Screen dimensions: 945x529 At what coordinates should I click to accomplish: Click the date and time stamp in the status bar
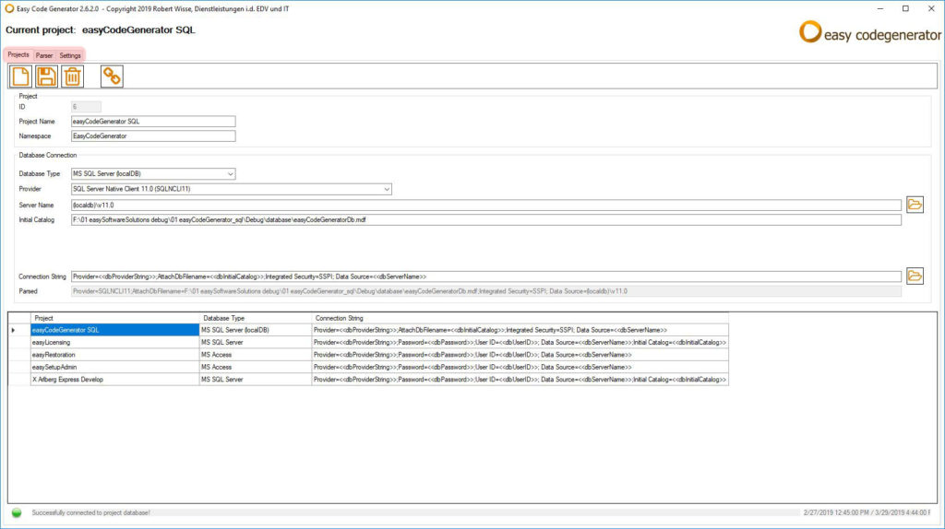pos(867,512)
